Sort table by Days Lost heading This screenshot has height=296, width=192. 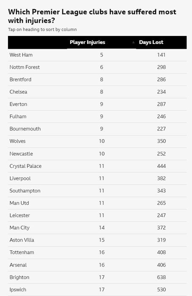(x=151, y=42)
